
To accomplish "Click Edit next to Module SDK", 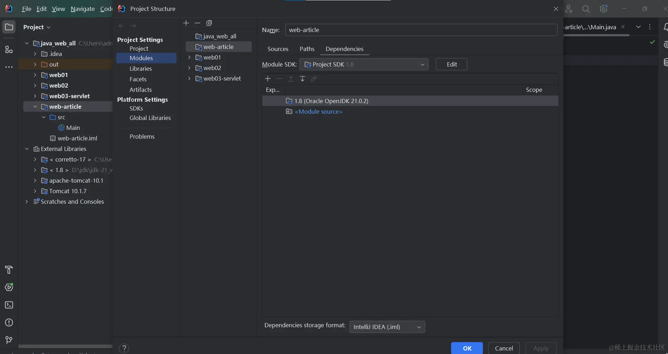I will point(451,64).
